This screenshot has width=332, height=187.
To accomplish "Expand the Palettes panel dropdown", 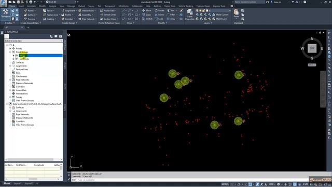I will (10, 23).
